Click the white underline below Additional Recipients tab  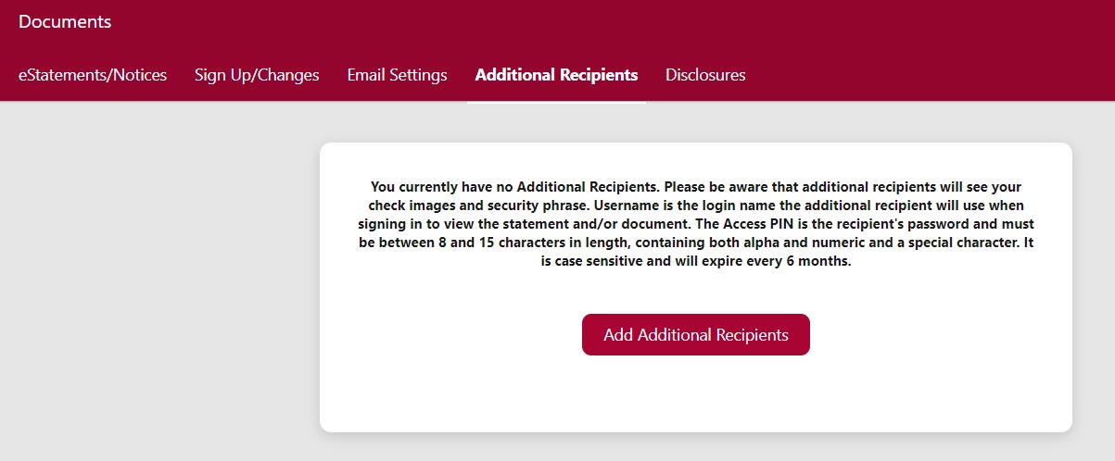click(x=556, y=99)
